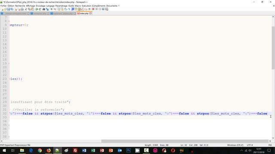This screenshot has height=154, width=275.
Task: Click the Zoom Out toolbar icon
Action: click(x=55, y=9)
